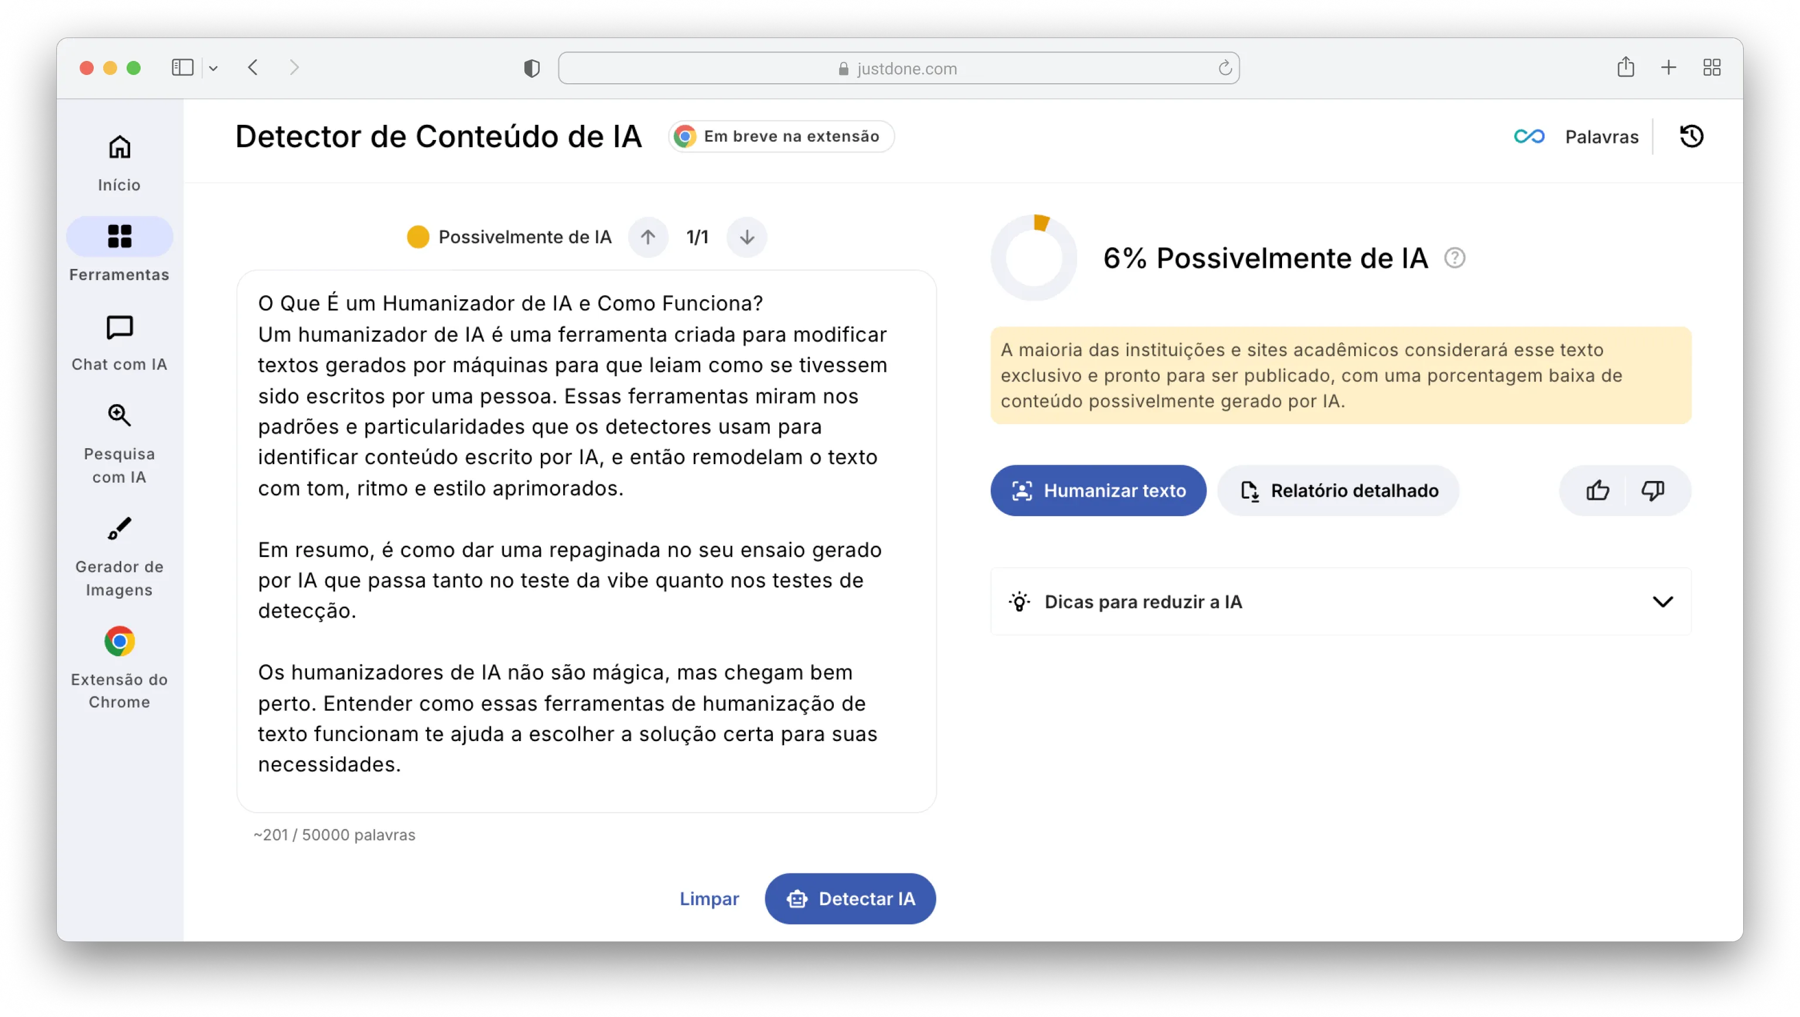Screen dimensions: 1800x1017
Task: Click the justdone.com address bar
Action: (x=898, y=69)
